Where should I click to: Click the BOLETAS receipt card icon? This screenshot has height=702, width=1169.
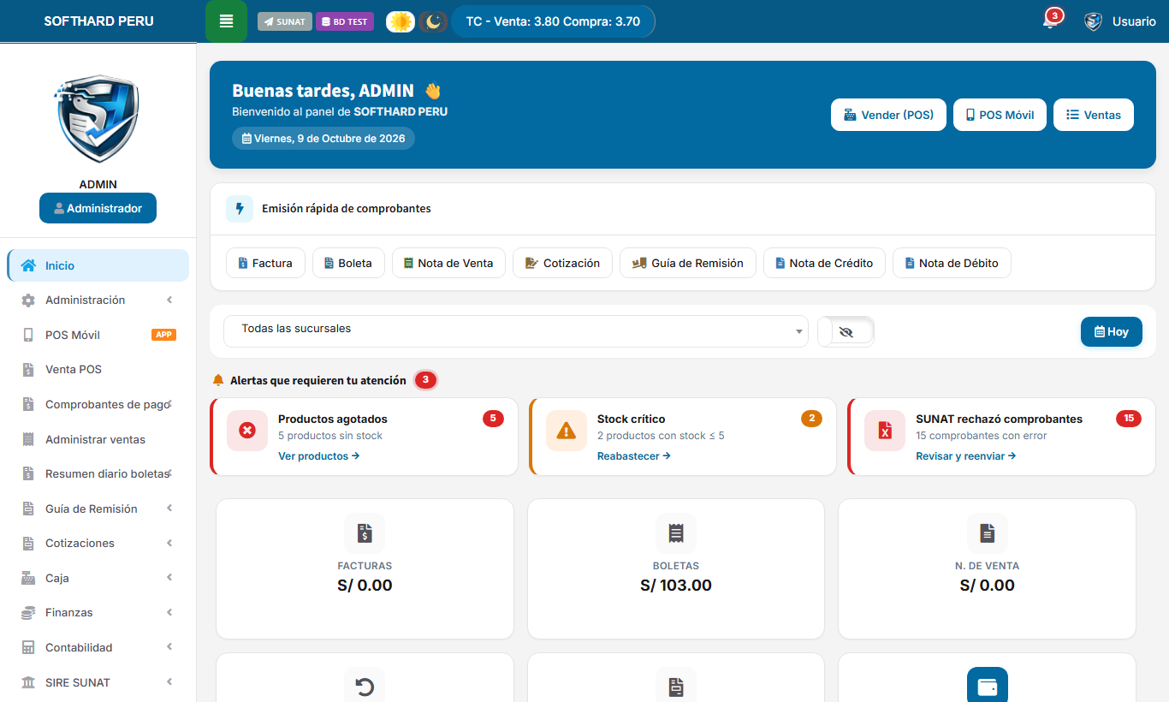(676, 533)
